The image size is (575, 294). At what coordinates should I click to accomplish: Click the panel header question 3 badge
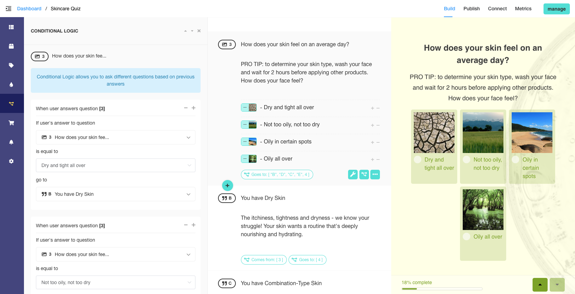pos(40,56)
